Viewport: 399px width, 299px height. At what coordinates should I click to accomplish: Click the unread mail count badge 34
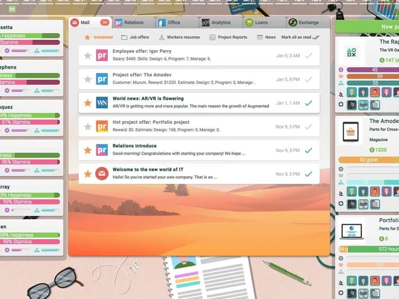click(105, 22)
